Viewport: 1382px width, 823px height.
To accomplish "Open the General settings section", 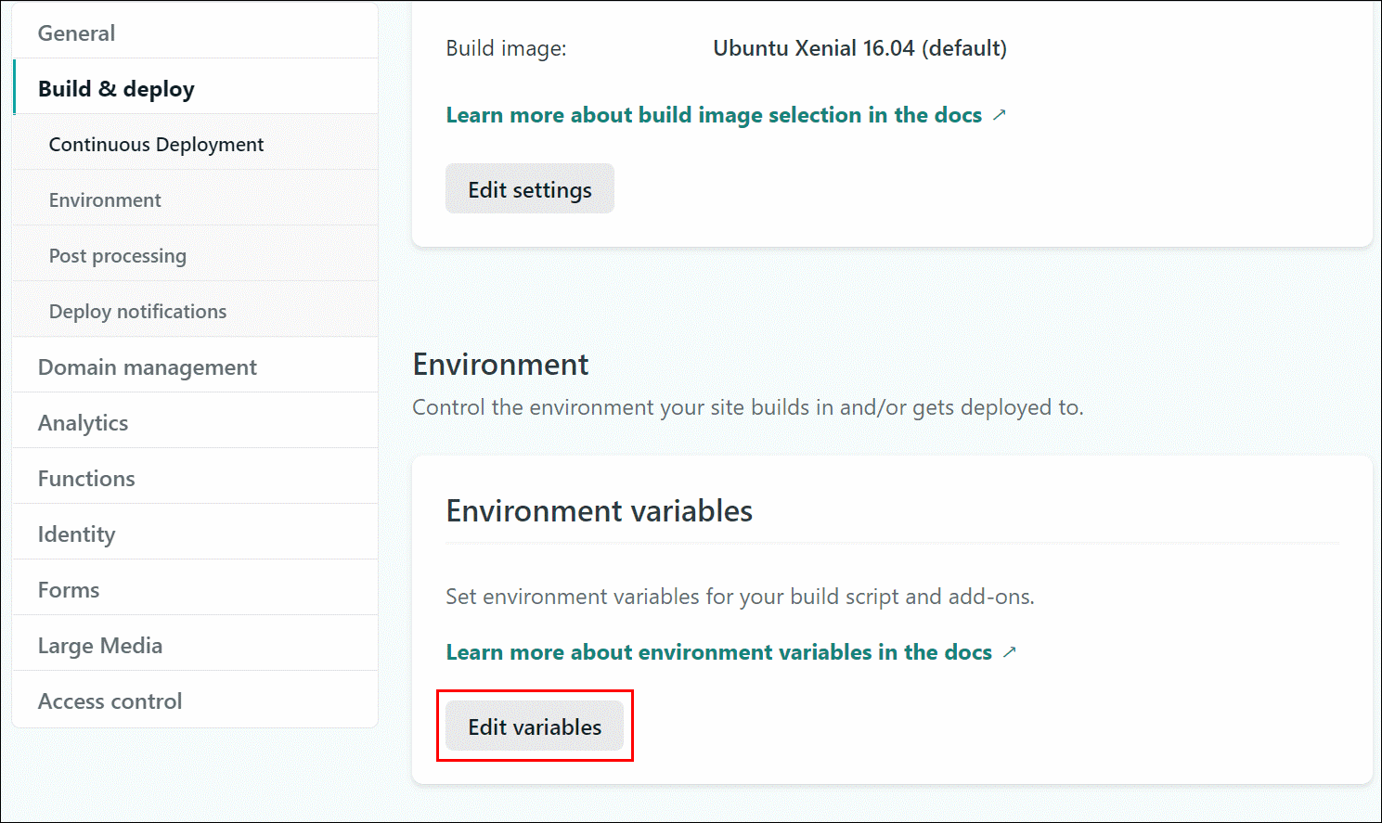I will [76, 33].
